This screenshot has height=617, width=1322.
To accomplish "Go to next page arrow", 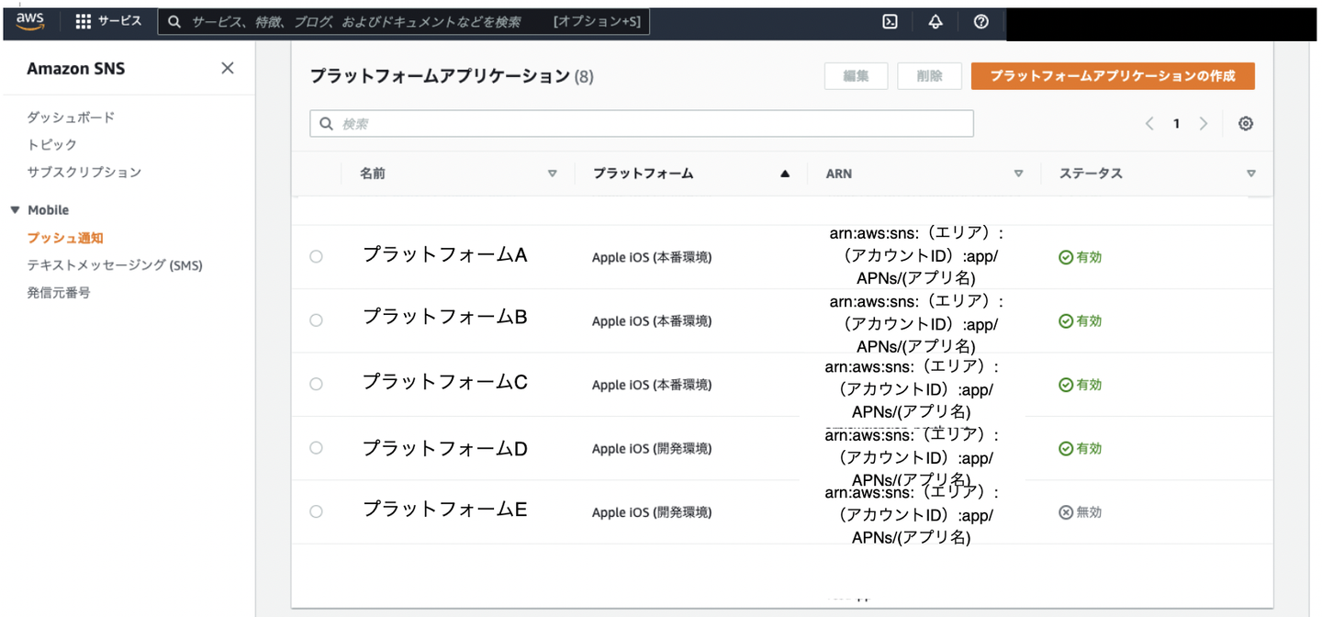I will 1204,124.
